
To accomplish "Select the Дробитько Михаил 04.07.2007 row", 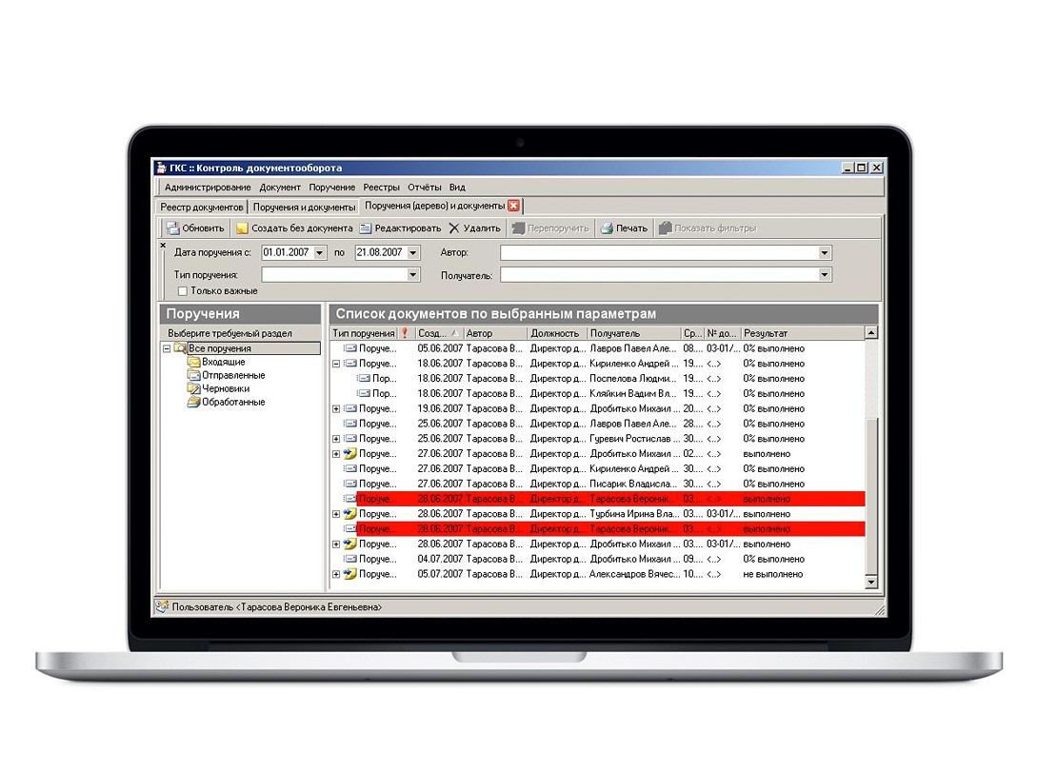I will [x=597, y=559].
